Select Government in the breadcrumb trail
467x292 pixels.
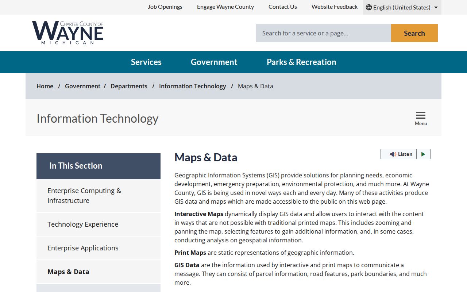click(x=82, y=86)
